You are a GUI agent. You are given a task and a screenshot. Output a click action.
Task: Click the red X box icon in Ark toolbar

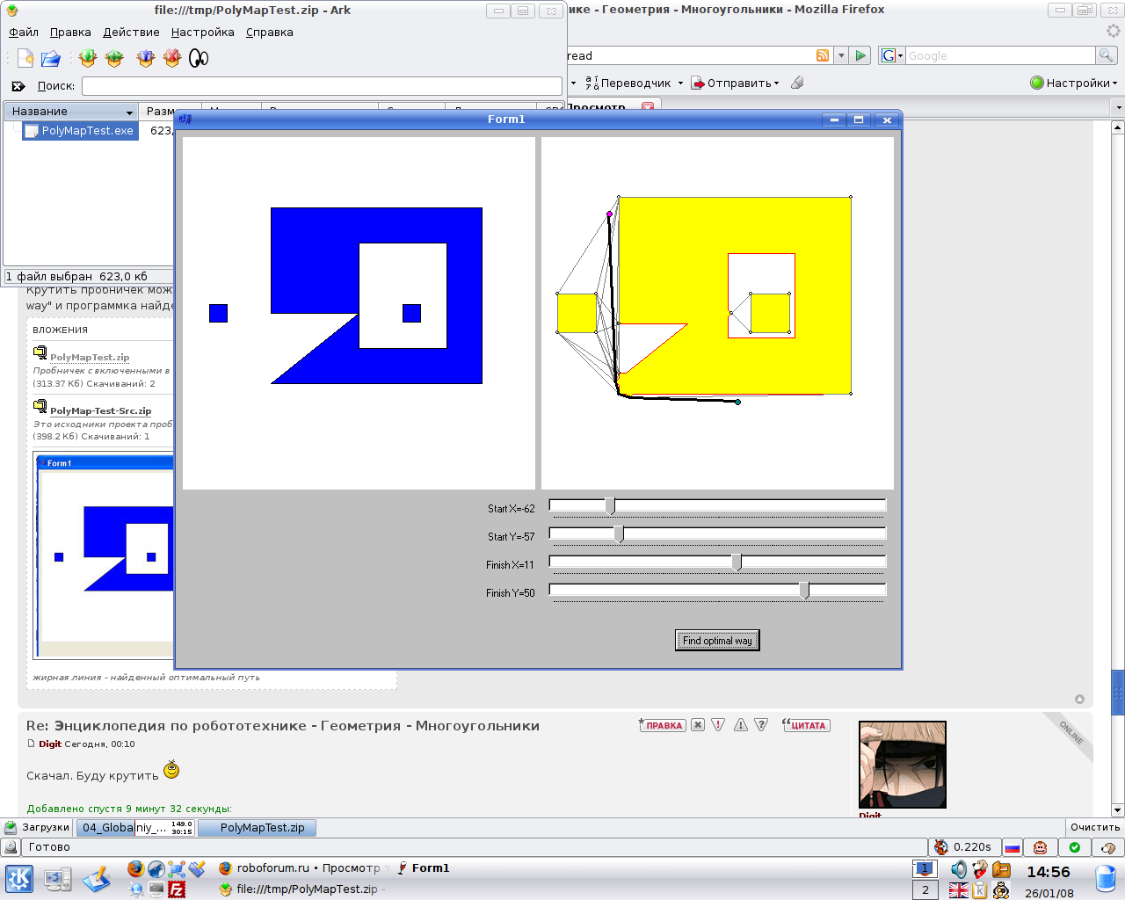coord(172,58)
